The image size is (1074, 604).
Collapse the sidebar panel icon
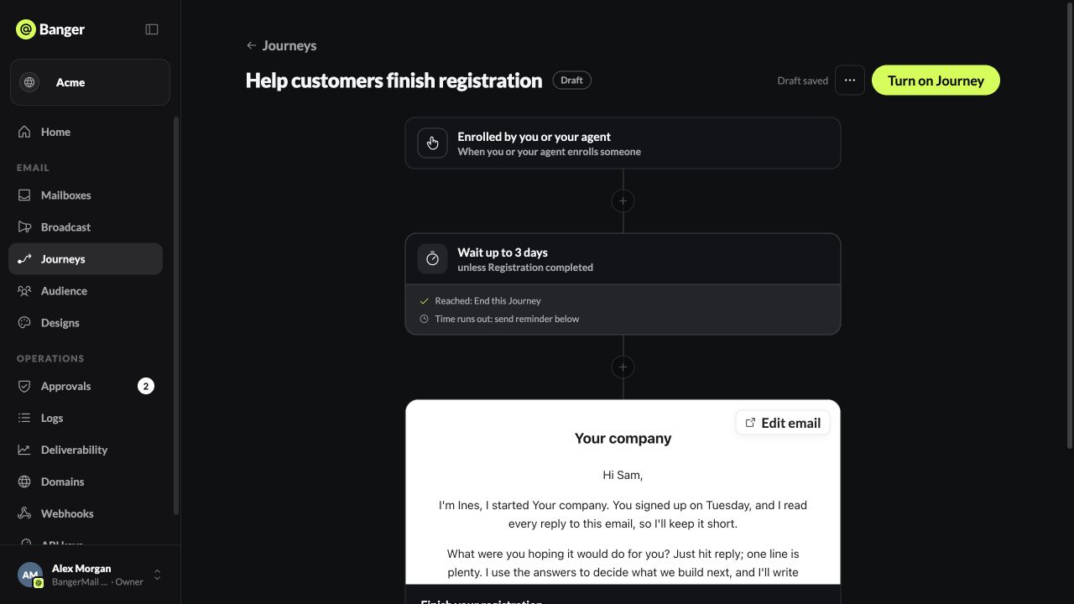click(152, 29)
